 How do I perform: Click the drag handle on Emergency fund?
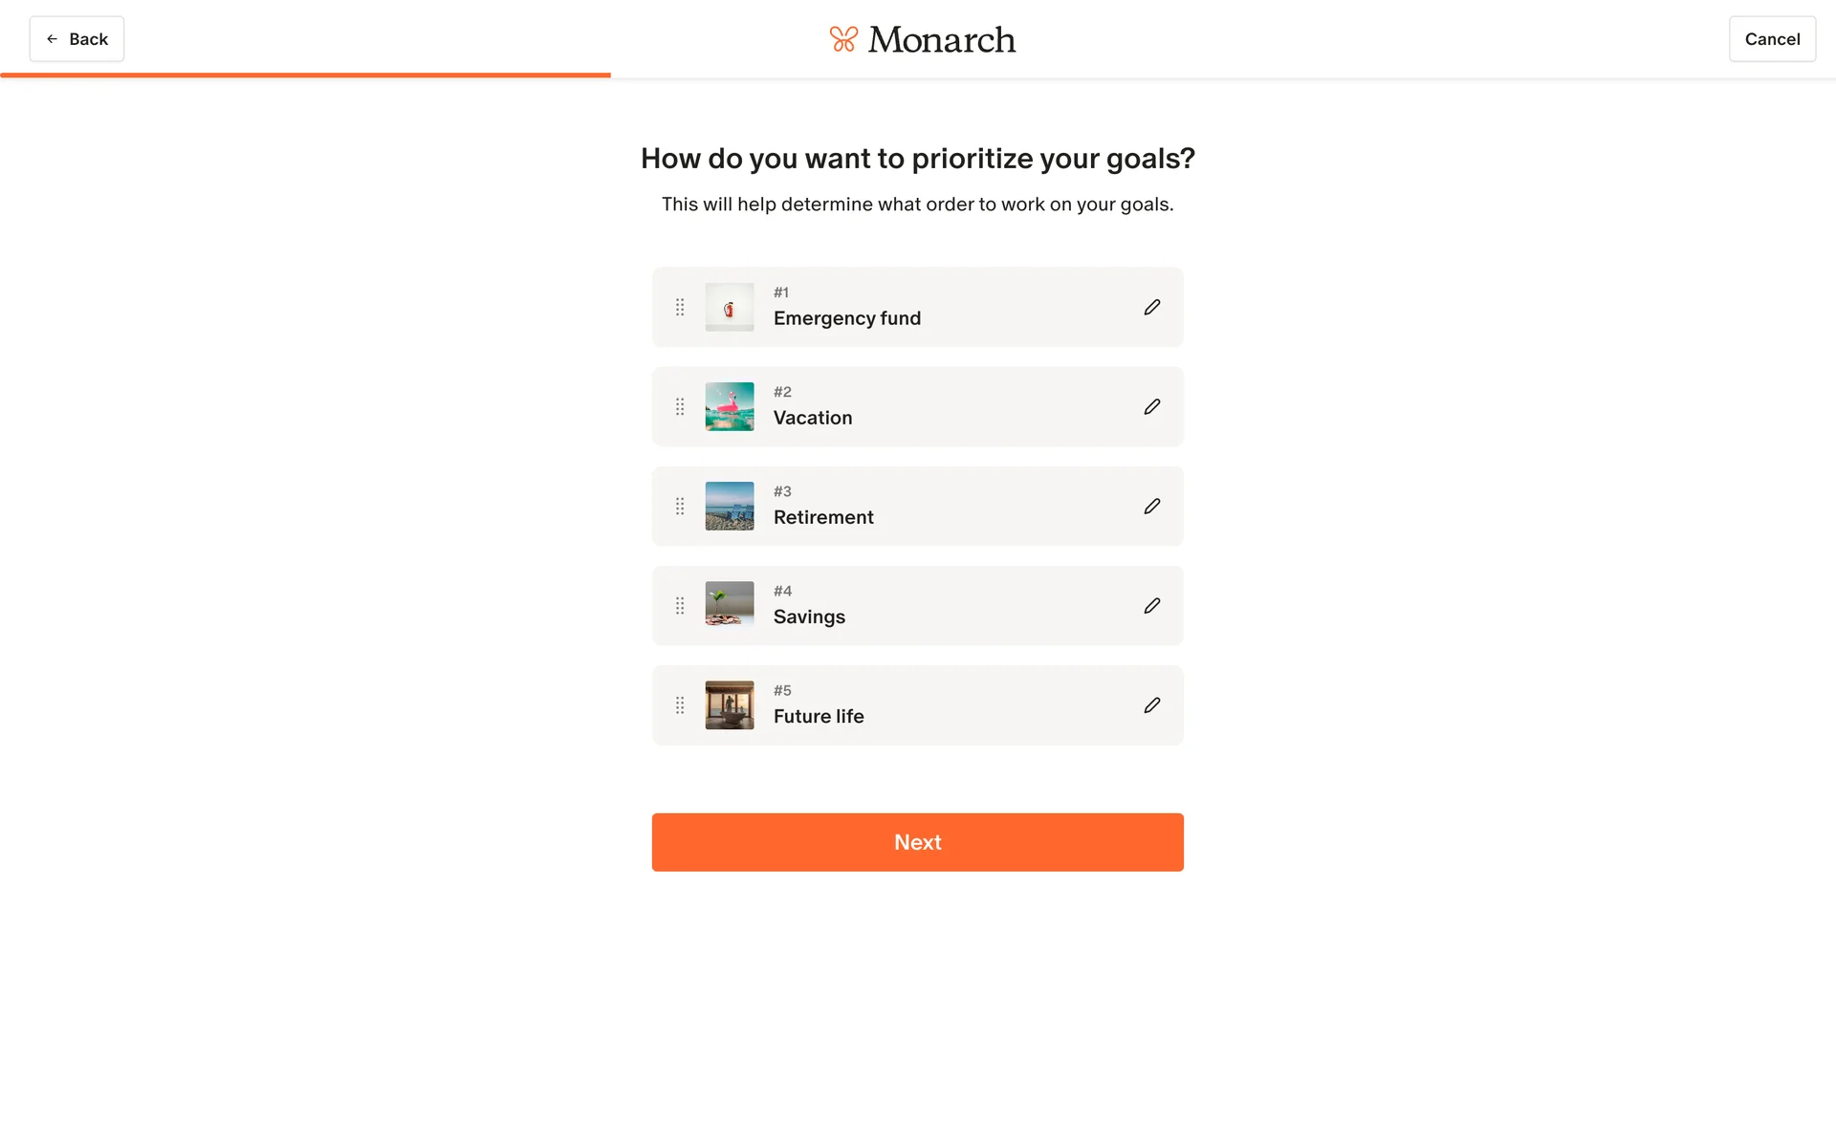pos(680,307)
